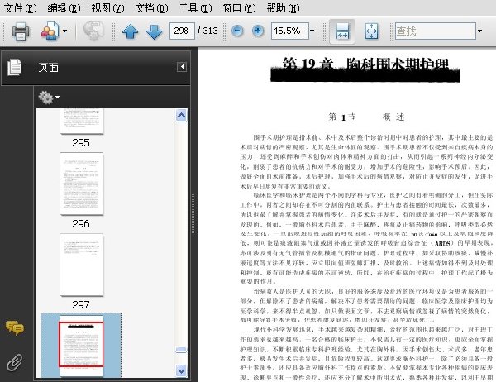
Task: Go to next page with down arrow
Action: pos(155,31)
